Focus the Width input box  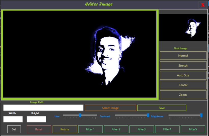(x=13, y=119)
